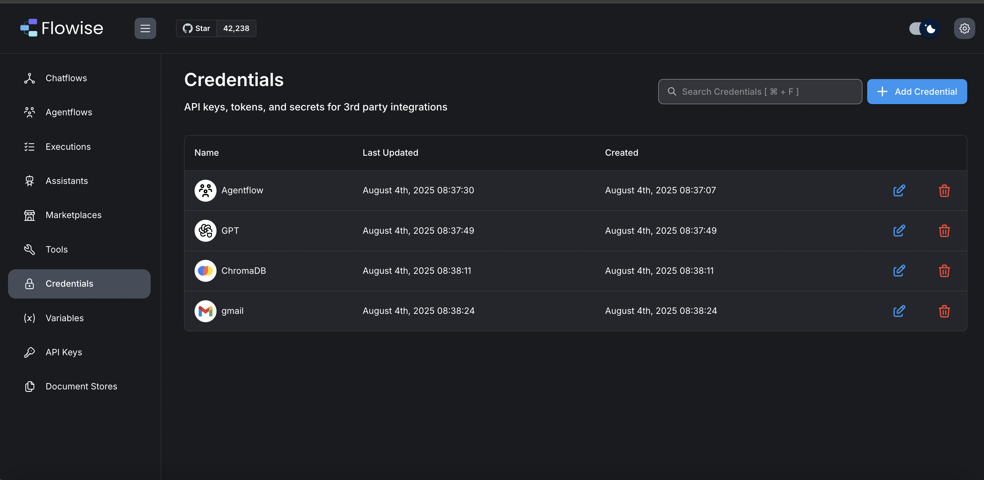Screen dimensions: 984x480
Task: Go to Marketplaces section
Action: [x=73, y=215]
